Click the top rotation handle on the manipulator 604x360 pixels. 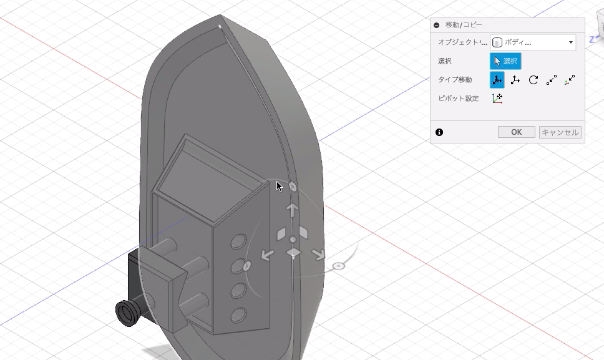293,187
